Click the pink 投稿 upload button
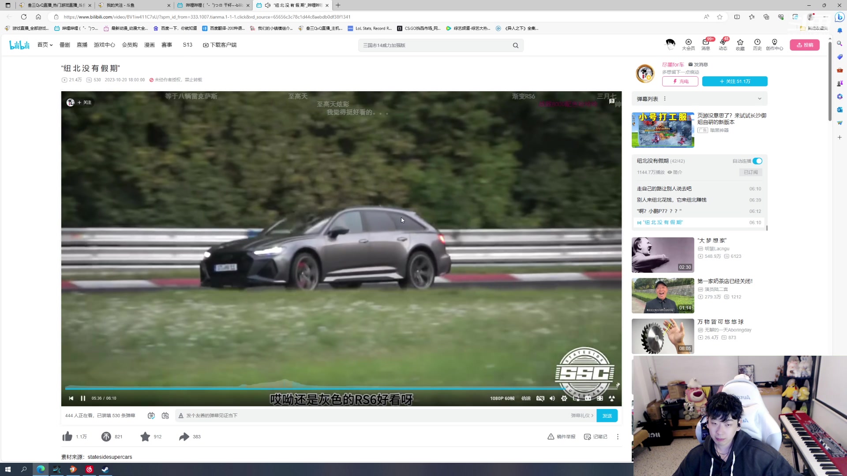 pos(805,45)
